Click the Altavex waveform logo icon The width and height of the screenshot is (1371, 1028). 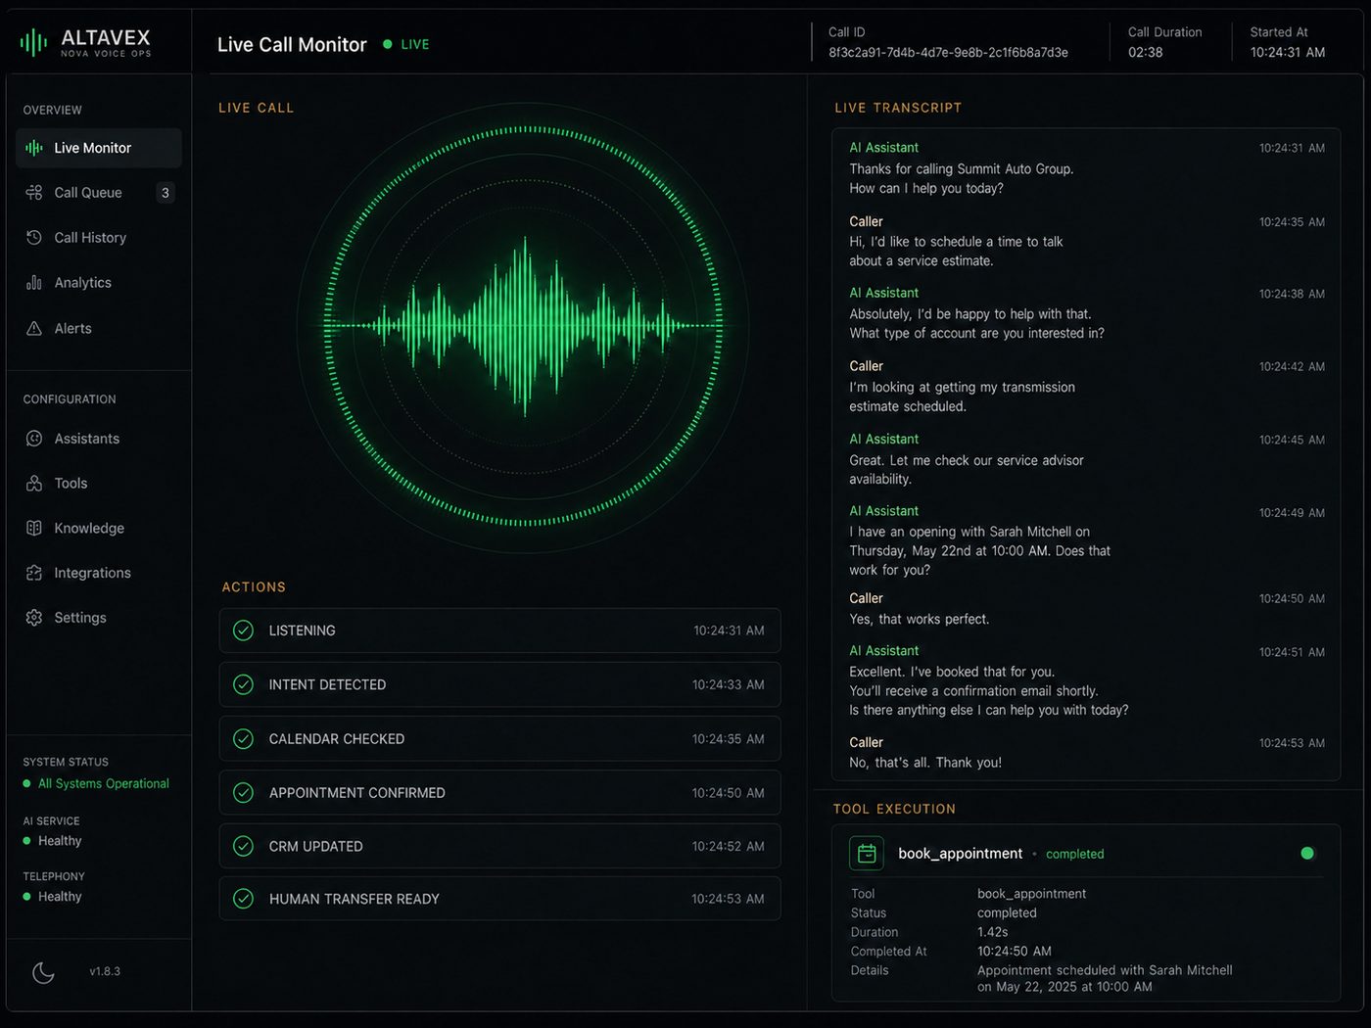[33, 42]
